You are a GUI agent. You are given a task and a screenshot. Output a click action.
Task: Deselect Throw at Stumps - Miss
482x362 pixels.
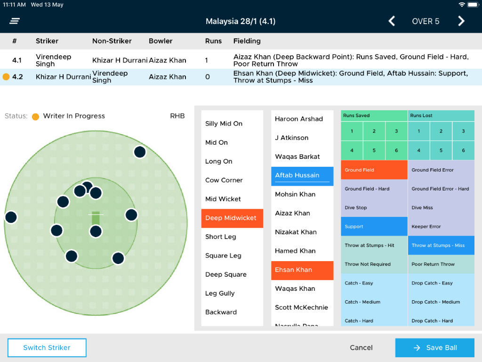point(441,246)
